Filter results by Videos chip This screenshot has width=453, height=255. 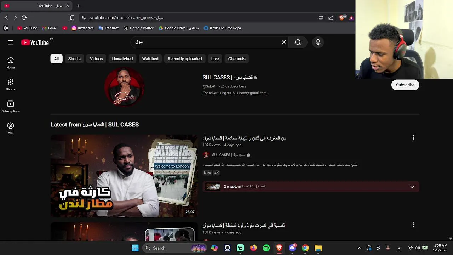pyautogui.click(x=96, y=59)
